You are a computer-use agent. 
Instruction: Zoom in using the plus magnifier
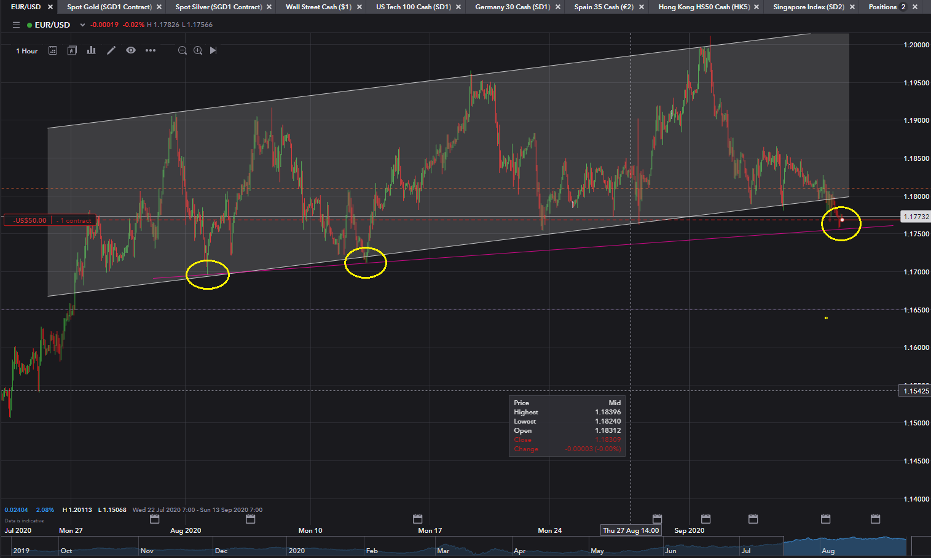[198, 50]
